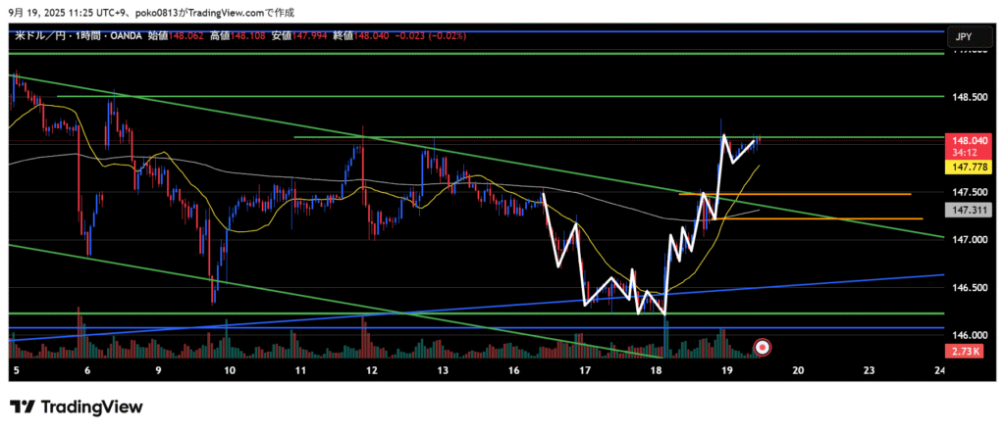Viewport: 1005px width, 432px height.
Task: Select the gray 147.311 price label
Action: coord(963,210)
